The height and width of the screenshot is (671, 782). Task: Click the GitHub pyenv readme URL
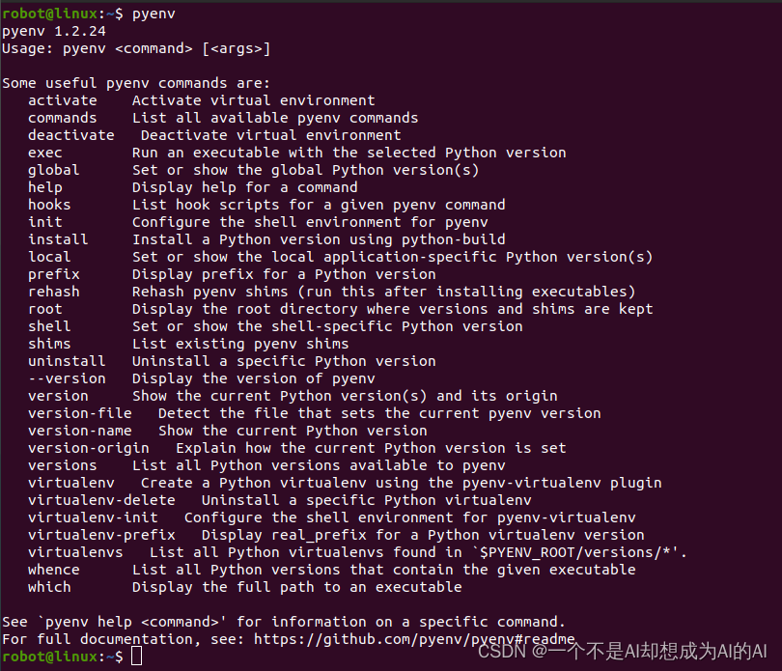click(415, 639)
